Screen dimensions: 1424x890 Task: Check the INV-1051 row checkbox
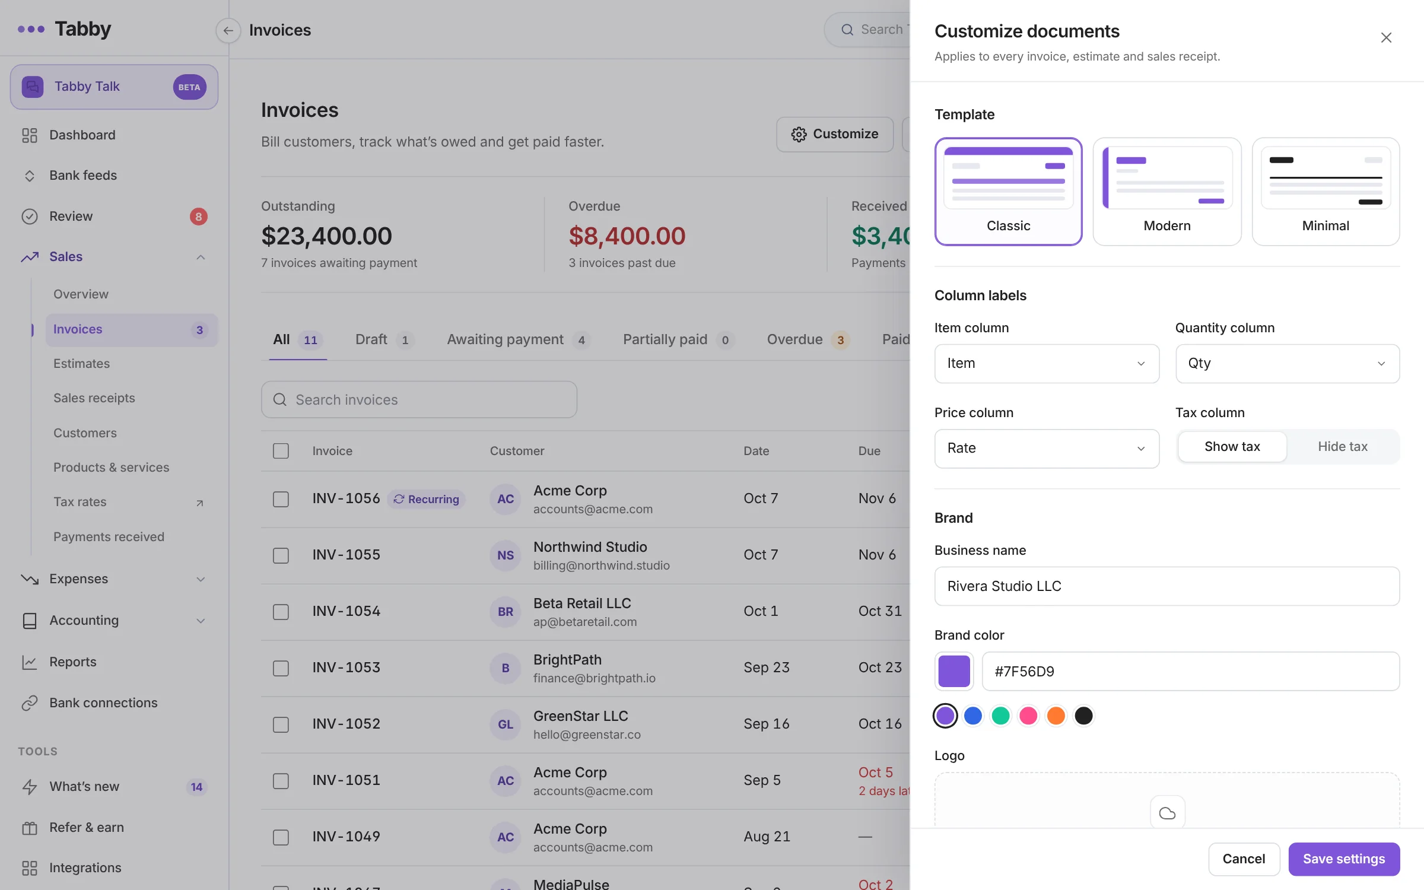pyautogui.click(x=281, y=781)
